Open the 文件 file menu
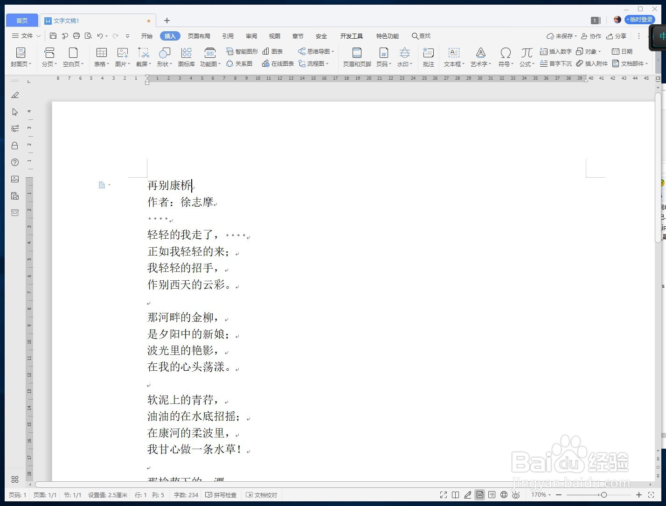Image resolution: width=666 pixels, height=506 pixels. (x=26, y=36)
